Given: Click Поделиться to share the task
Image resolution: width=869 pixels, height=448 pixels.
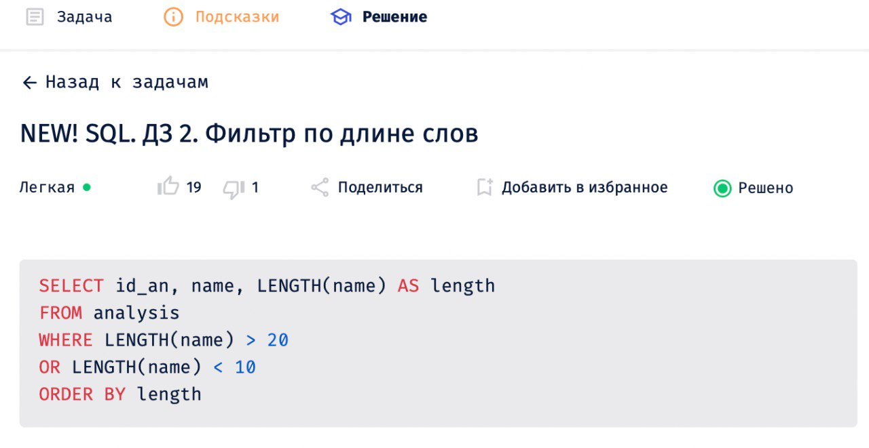Looking at the screenshot, I should 379,187.
